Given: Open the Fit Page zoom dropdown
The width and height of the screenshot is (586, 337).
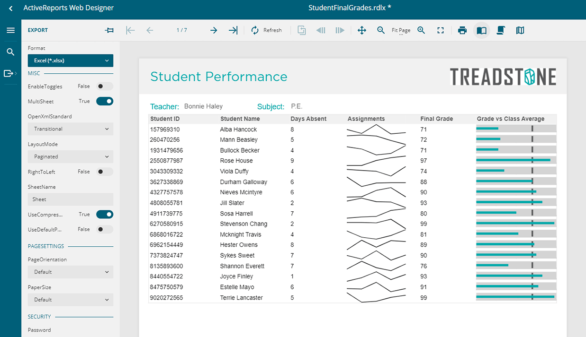Looking at the screenshot, I should (x=401, y=31).
